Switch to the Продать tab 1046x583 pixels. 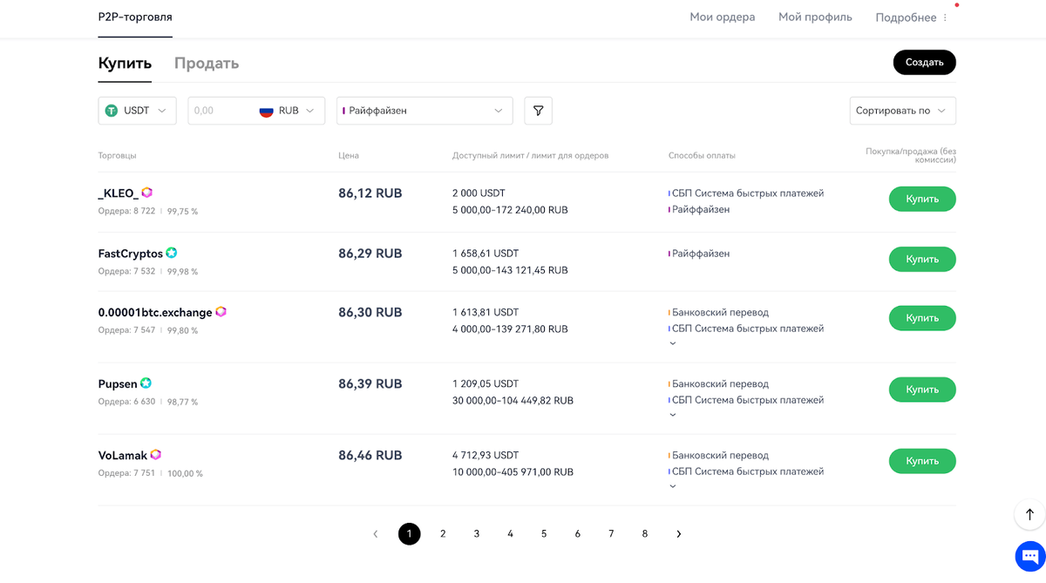click(207, 63)
